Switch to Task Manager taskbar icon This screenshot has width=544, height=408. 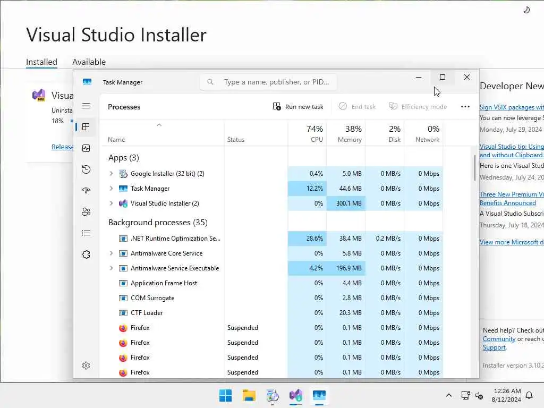point(319,395)
